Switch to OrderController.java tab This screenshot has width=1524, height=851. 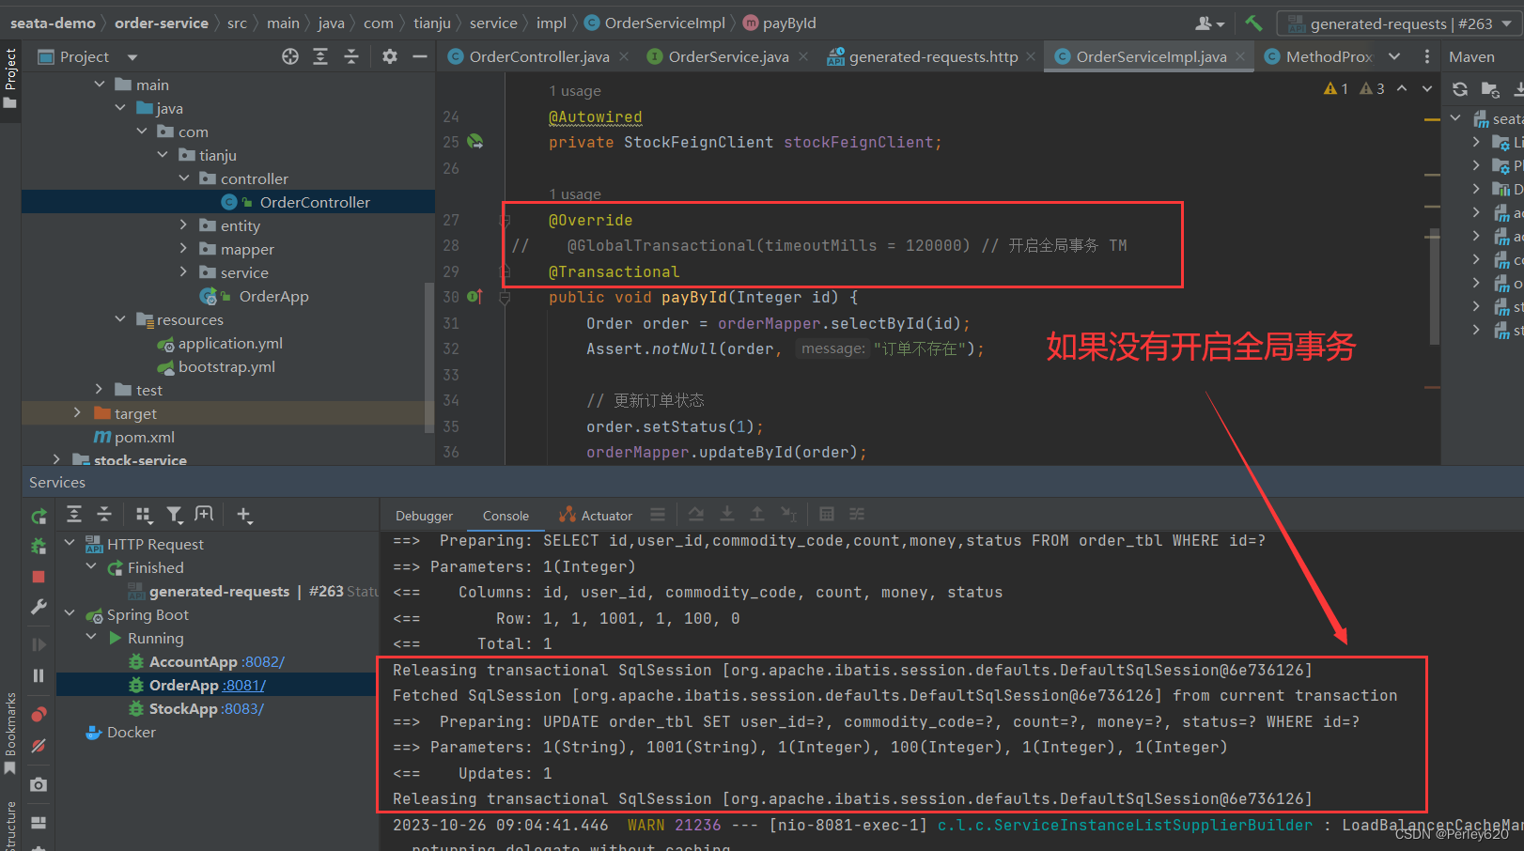click(538, 57)
